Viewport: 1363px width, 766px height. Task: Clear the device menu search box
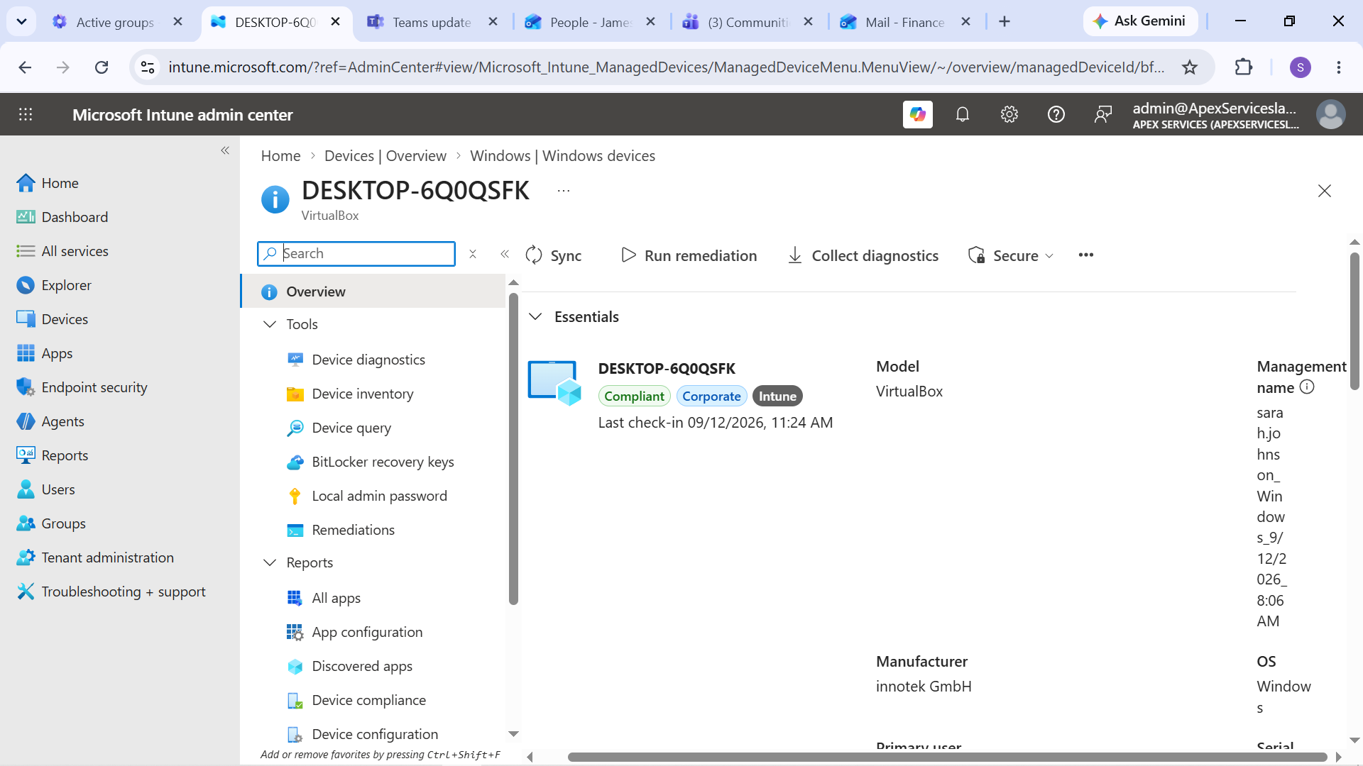pos(473,254)
